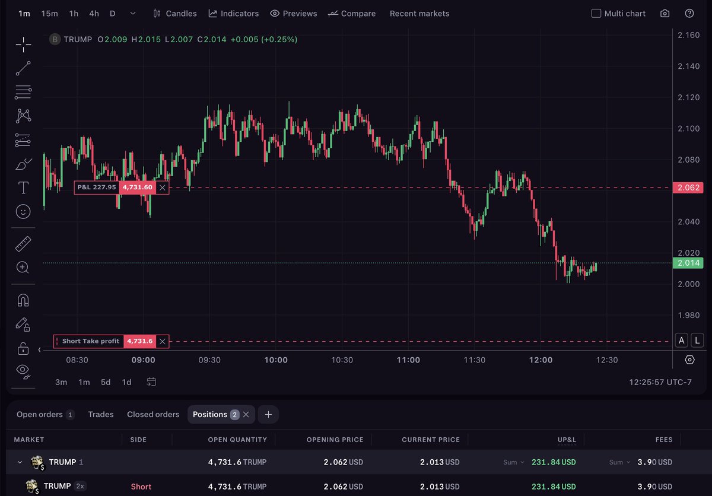The height and width of the screenshot is (496, 712).
Task: Toggle stay in drawing mode pencil-lock
Action: click(x=23, y=324)
